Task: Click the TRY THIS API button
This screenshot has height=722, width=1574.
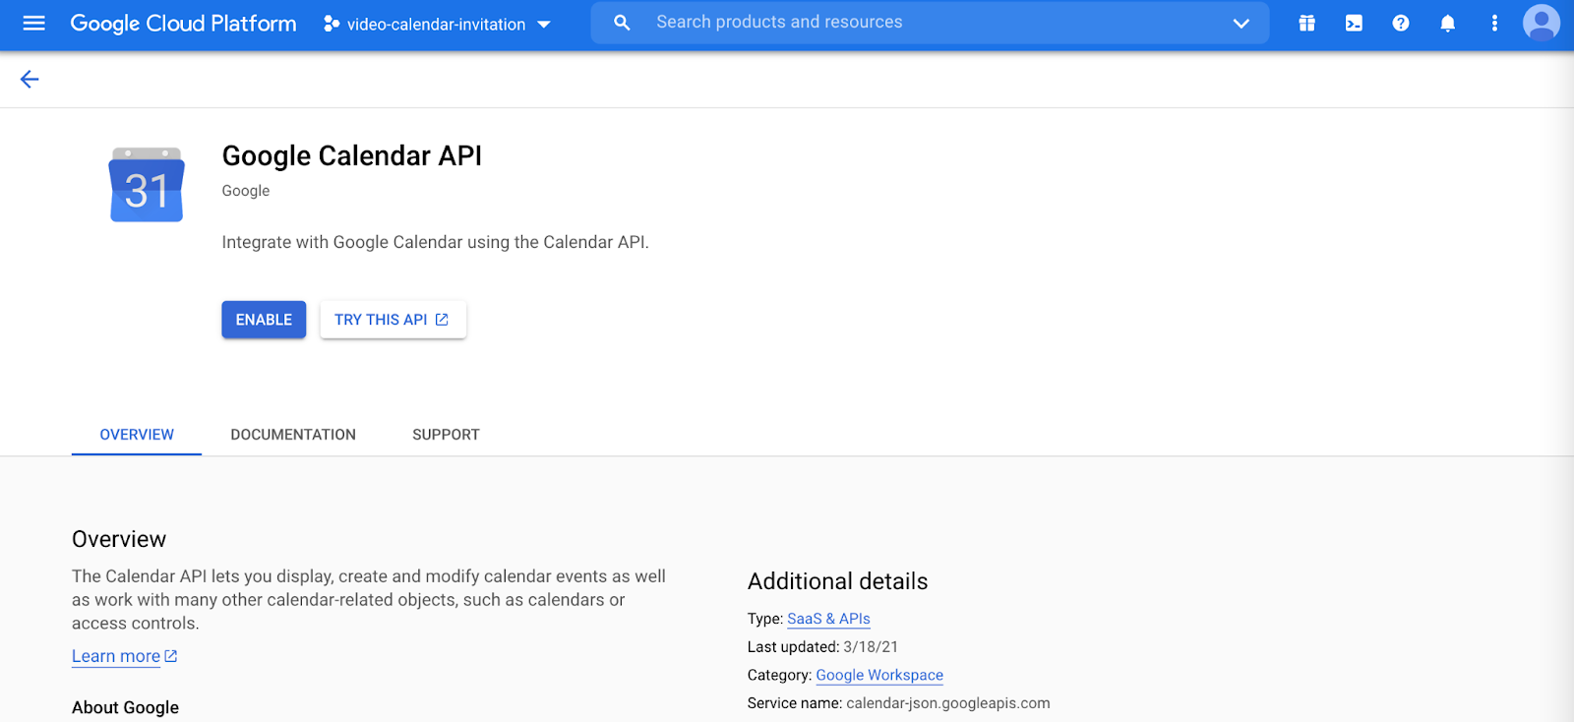Action: [x=393, y=320]
